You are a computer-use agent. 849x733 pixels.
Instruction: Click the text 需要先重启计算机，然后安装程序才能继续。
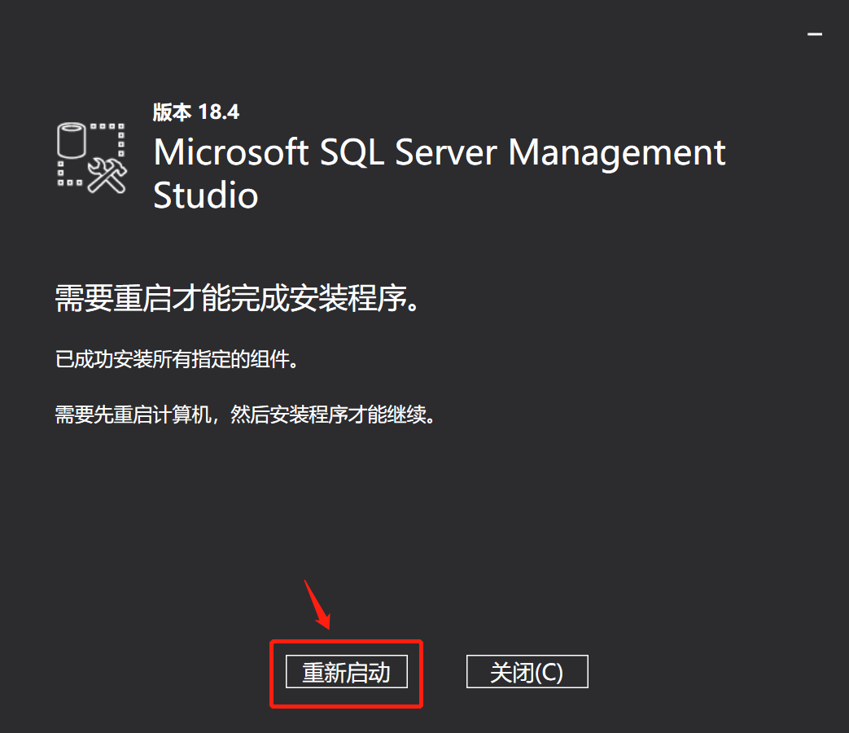point(245,415)
